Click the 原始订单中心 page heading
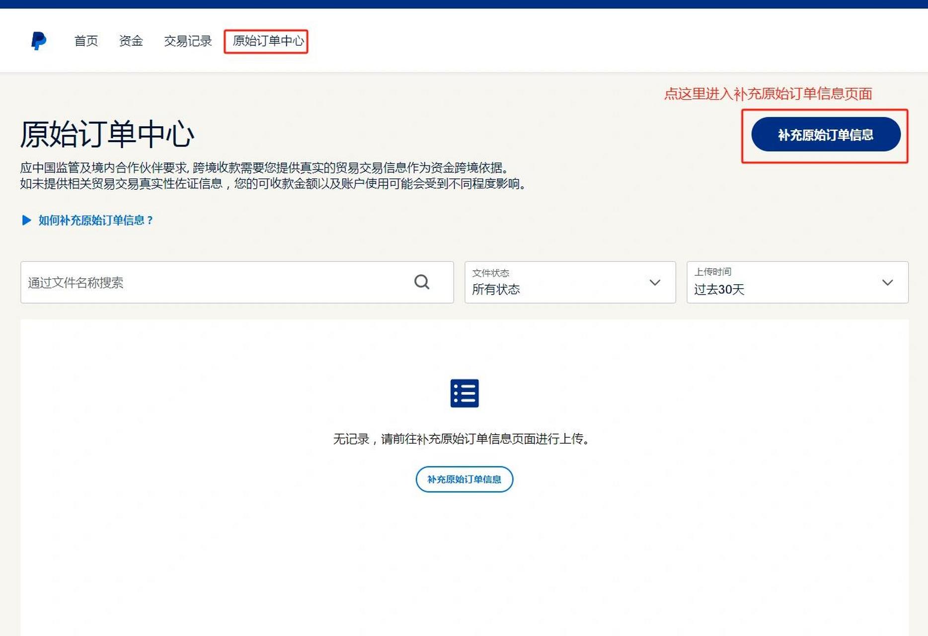This screenshot has height=636, width=928. [x=107, y=134]
